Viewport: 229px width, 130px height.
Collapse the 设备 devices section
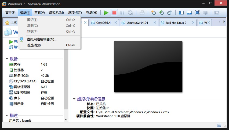(x=7, y=59)
